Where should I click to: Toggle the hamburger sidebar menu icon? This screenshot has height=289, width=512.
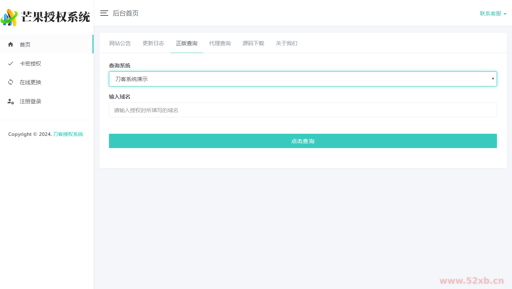(104, 13)
